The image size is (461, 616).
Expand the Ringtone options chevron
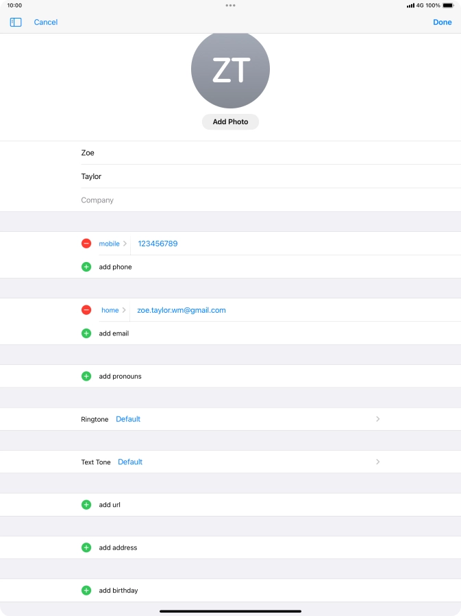click(x=377, y=419)
